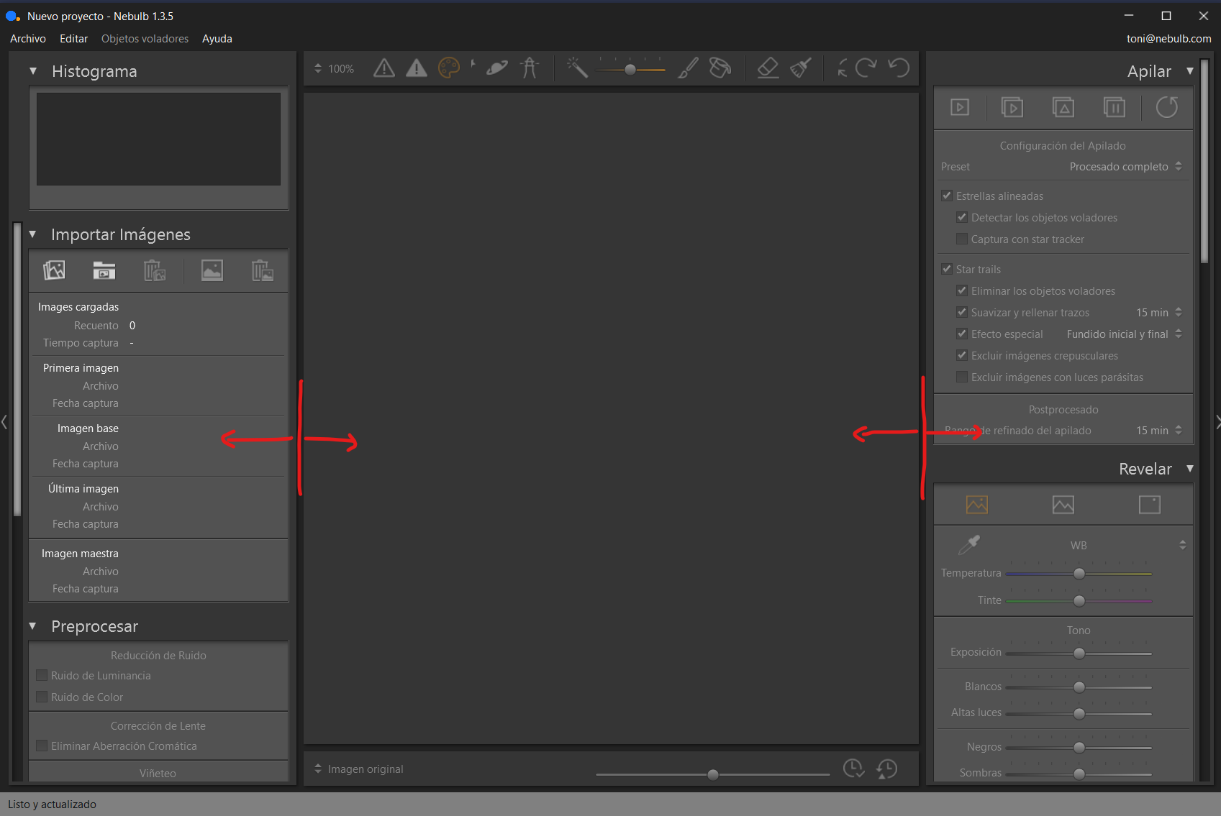Uncheck Eliminar los objetos voladores
Viewport: 1221px width, 816px height.
pos(962,290)
